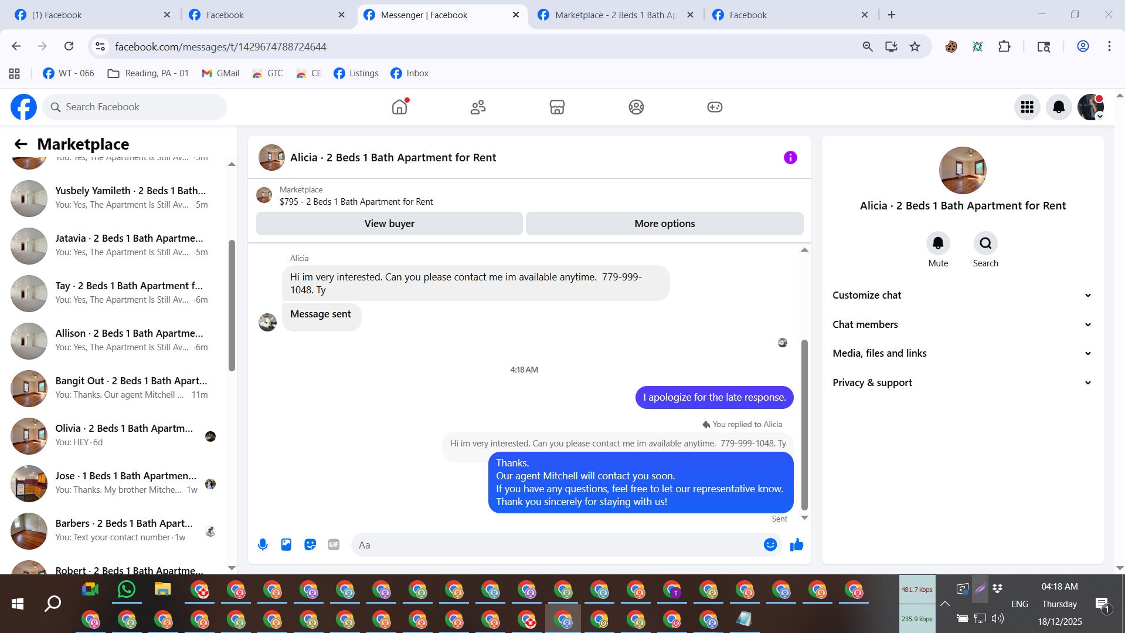Open the Allison conversation
Image resolution: width=1125 pixels, height=633 pixels.
115,341
